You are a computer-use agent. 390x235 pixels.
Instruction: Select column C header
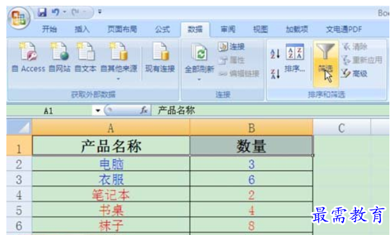pyautogui.click(x=341, y=128)
